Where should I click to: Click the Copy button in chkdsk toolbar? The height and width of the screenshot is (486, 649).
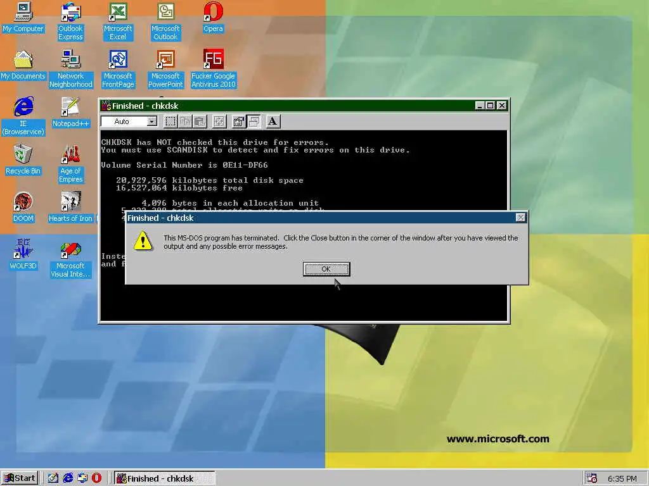coord(185,121)
